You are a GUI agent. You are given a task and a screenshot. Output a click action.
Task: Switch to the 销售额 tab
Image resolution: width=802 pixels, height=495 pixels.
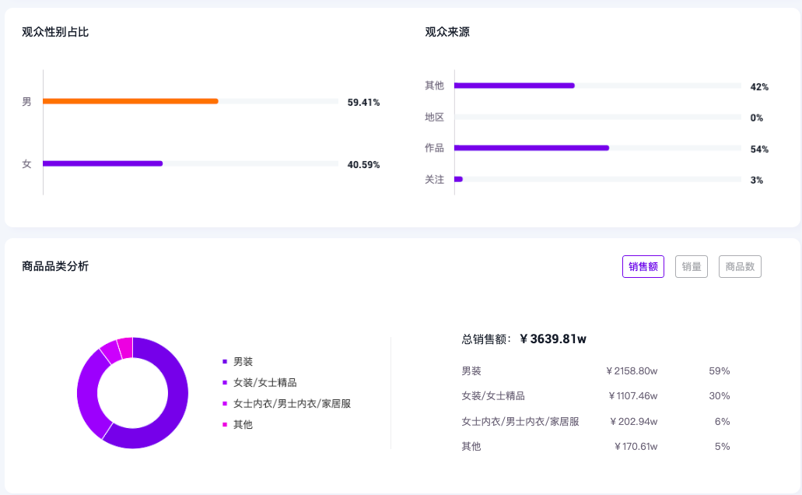tap(643, 267)
